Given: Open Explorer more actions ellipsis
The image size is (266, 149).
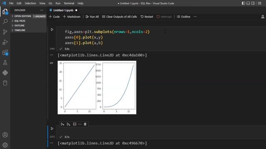Looking at the screenshot, I should point(42,10).
